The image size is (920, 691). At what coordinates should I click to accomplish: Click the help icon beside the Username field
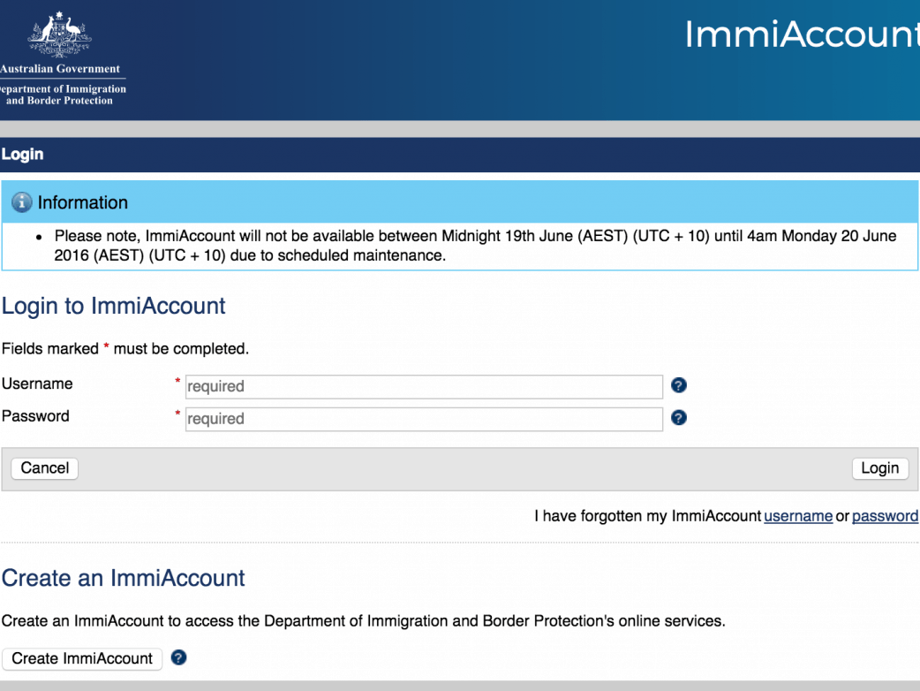pyautogui.click(x=678, y=385)
